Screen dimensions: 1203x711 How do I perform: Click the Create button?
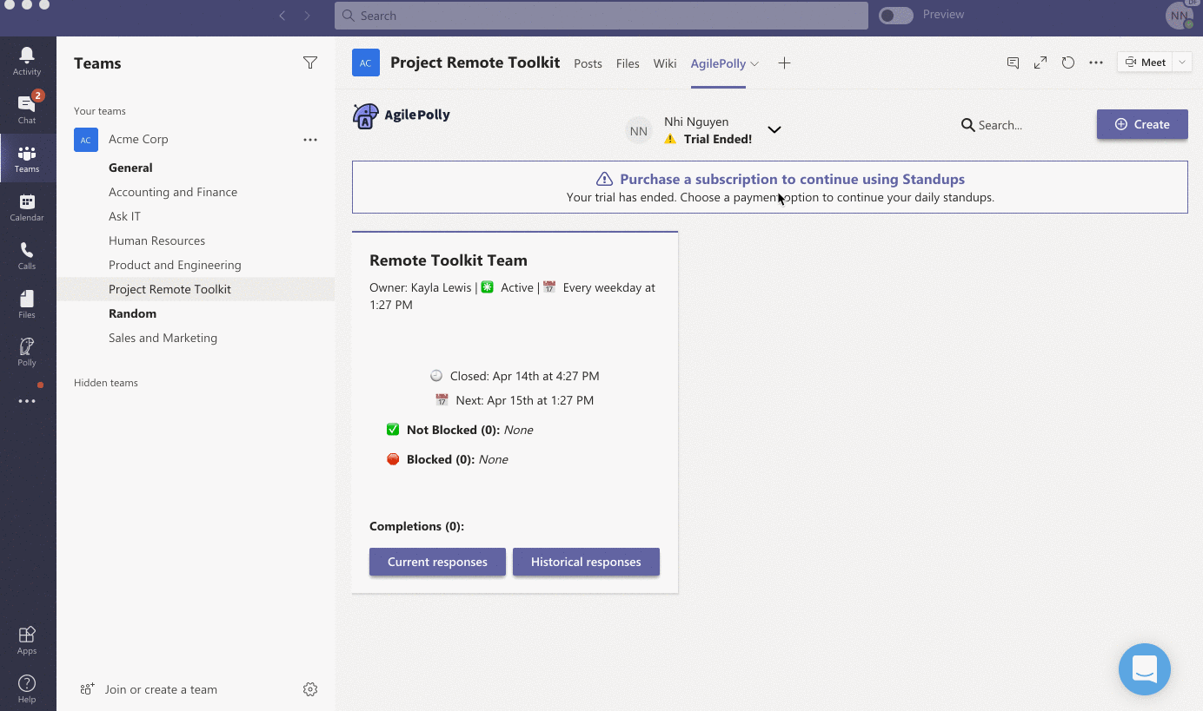click(x=1142, y=124)
